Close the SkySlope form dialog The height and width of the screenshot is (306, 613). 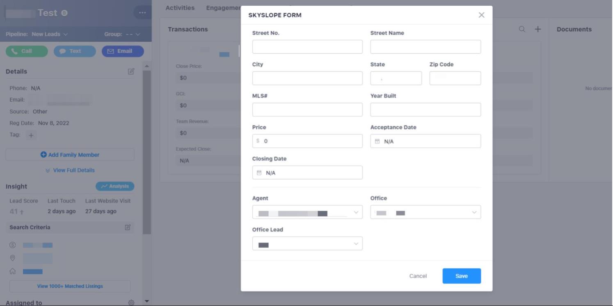point(481,15)
